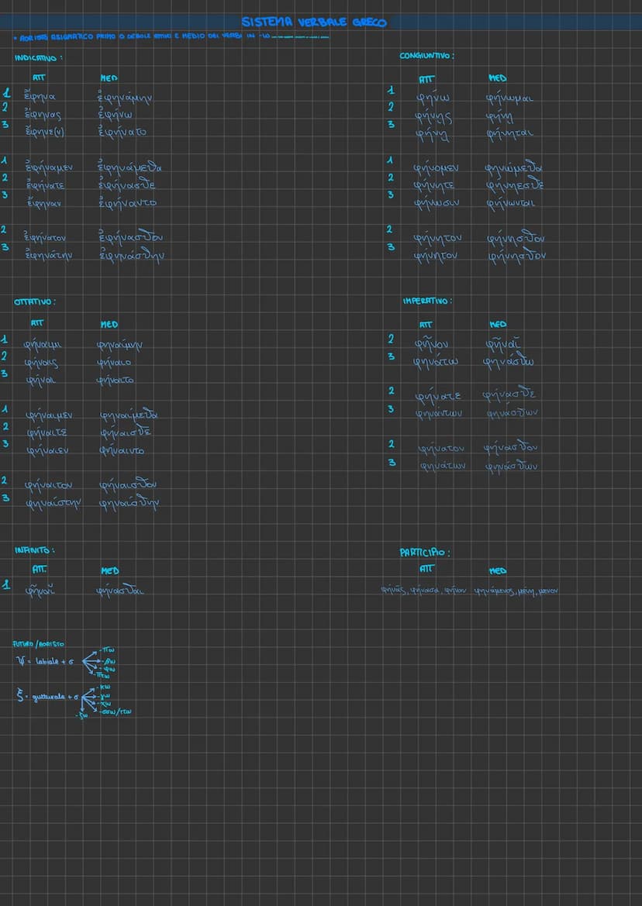
Task: Click the -ζω ending below gutturale
Action: [x=82, y=716]
